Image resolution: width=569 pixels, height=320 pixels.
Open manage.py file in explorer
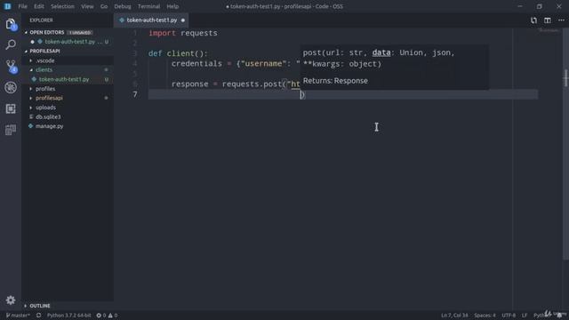49,126
